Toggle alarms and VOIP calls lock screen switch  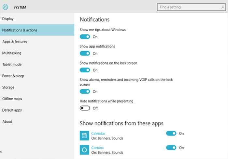(x=85, y=92)
